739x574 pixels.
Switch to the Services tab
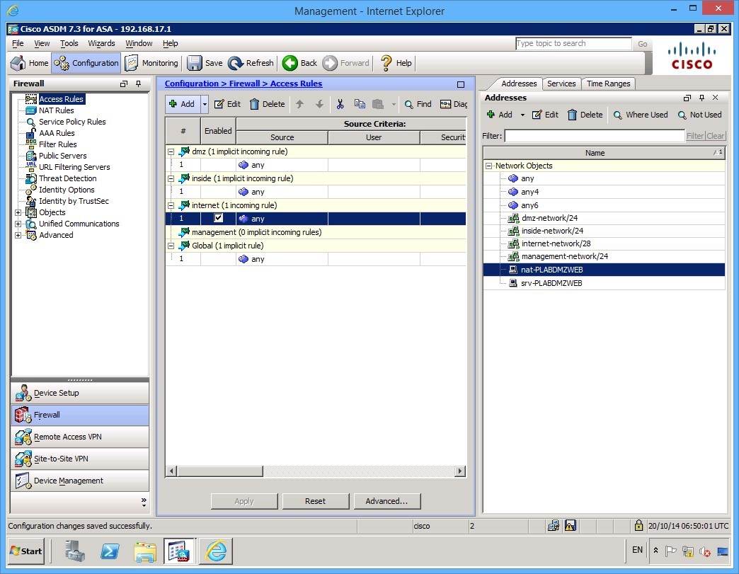coord(561,83)
